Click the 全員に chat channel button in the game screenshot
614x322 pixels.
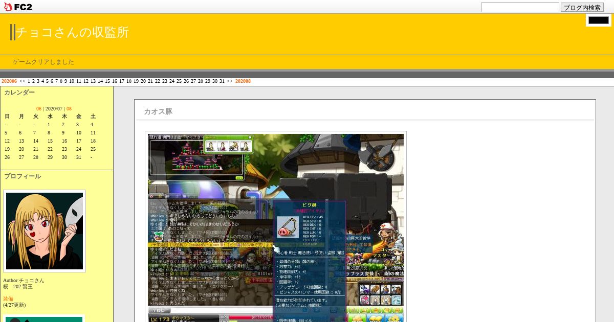[159, 310]
